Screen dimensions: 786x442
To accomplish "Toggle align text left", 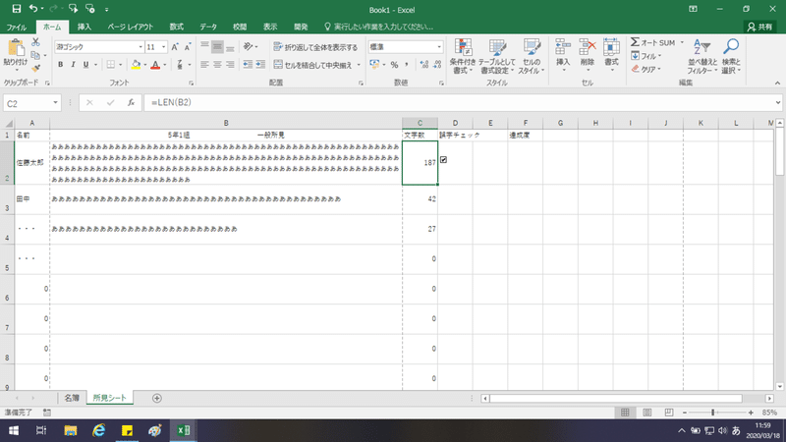I will pos(204,65).
